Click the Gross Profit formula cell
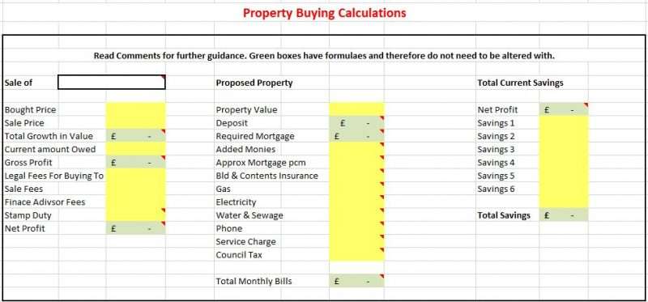 (x=135, y=163)
